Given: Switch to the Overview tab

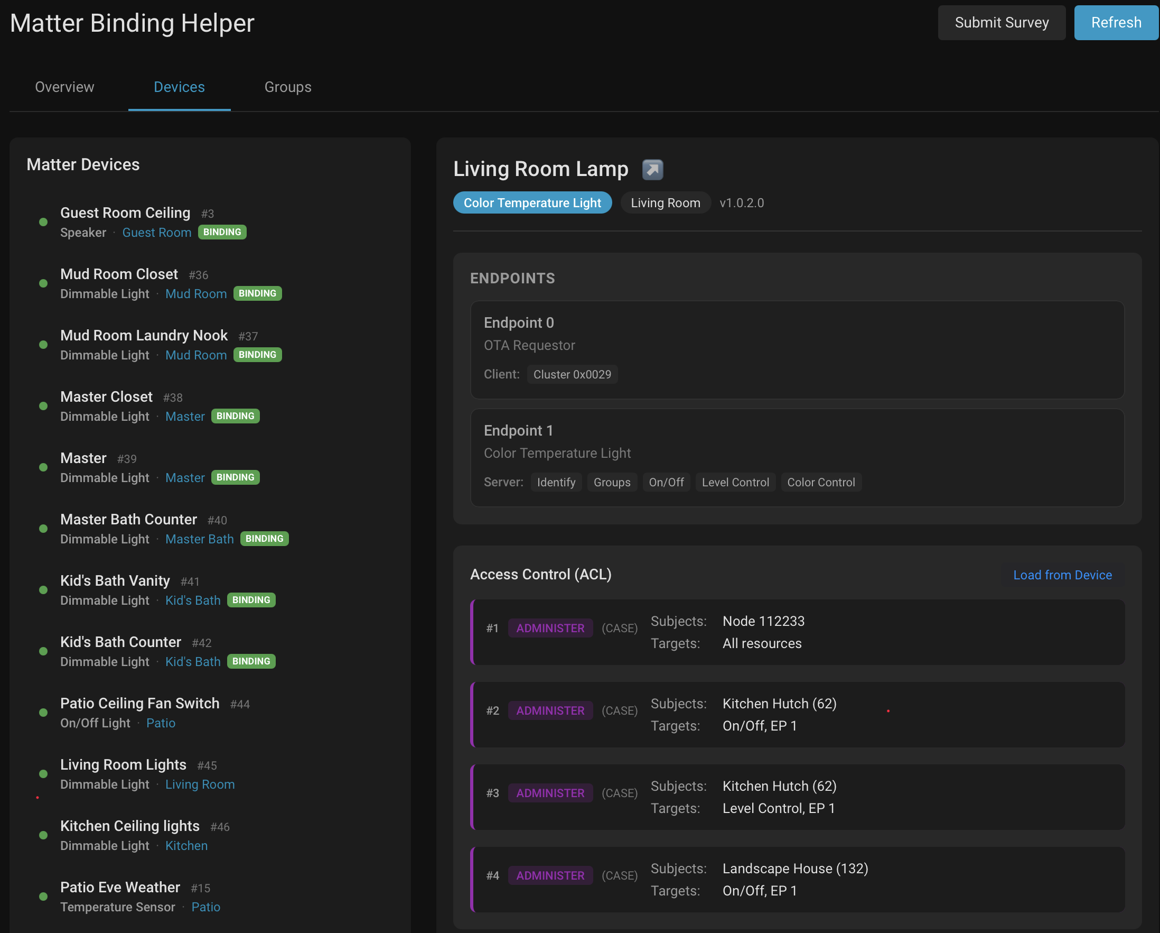Looking at the screenshot, I should tap(64, 87).
